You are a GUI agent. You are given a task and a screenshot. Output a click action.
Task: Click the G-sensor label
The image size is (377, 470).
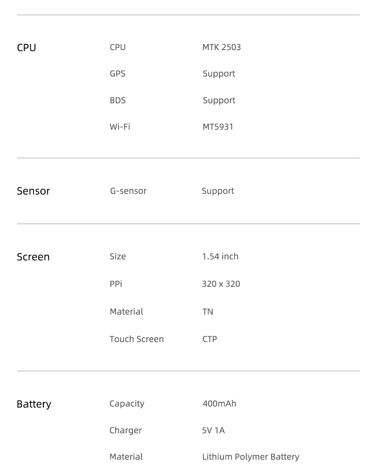click(128, 191)
